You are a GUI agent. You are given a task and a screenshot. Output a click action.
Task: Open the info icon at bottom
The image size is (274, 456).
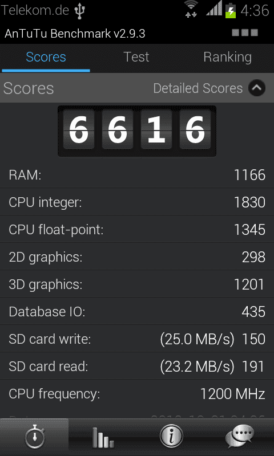(171, 436)
